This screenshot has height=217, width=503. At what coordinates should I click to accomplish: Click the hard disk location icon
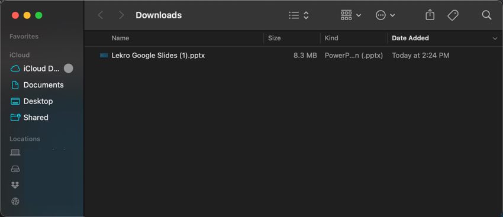[x=15, y=169]
